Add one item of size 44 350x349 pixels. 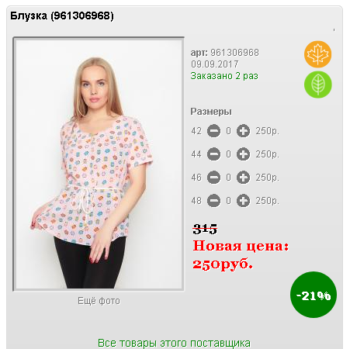tap(243, 154)
